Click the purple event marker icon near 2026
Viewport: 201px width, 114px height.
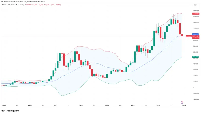182,102
